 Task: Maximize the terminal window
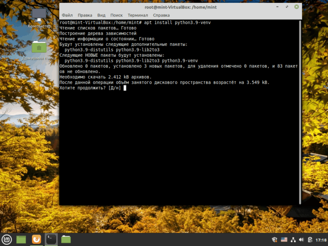tap(287, 7)
